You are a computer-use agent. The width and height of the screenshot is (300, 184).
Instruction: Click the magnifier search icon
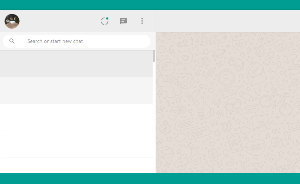(12, 41)
